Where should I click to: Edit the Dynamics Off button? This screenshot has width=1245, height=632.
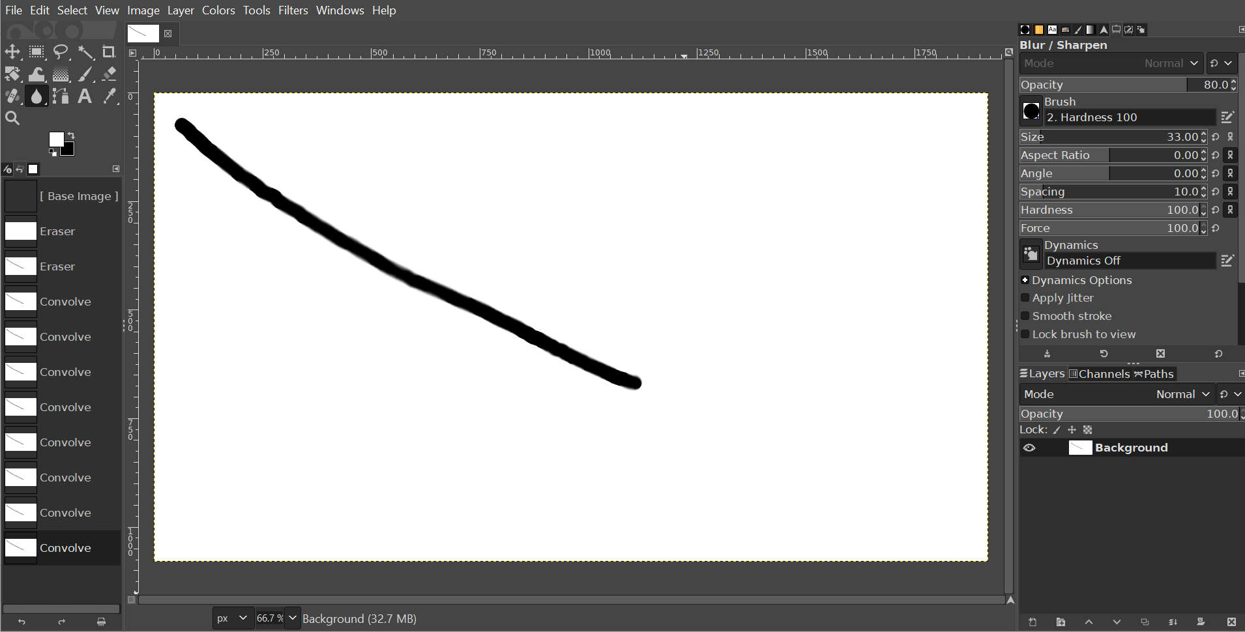click(1227, 261)
